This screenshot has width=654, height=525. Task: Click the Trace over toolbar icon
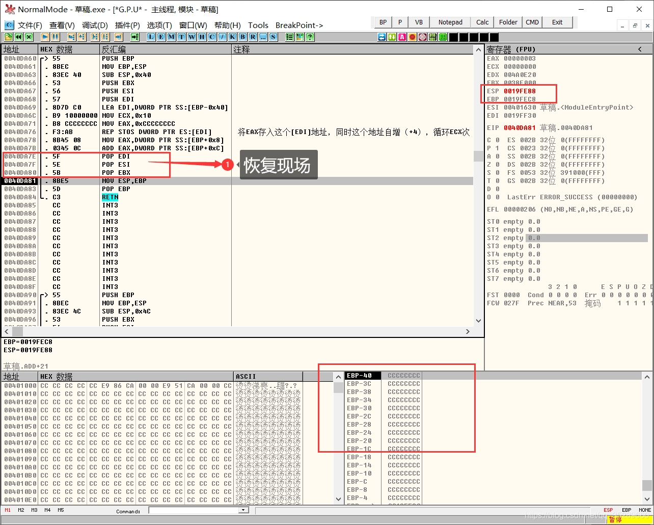click(x=105, y=37)
